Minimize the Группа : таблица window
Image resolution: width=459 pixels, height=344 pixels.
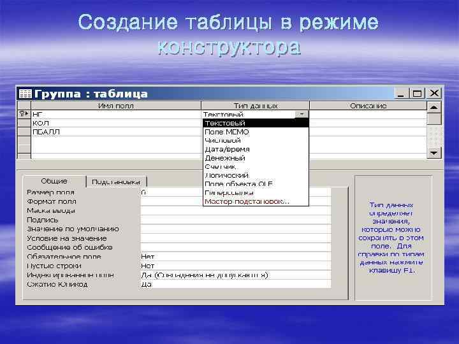(401, 94)
